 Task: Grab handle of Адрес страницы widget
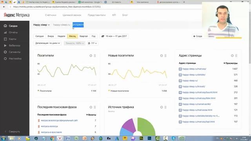point(236,56)
